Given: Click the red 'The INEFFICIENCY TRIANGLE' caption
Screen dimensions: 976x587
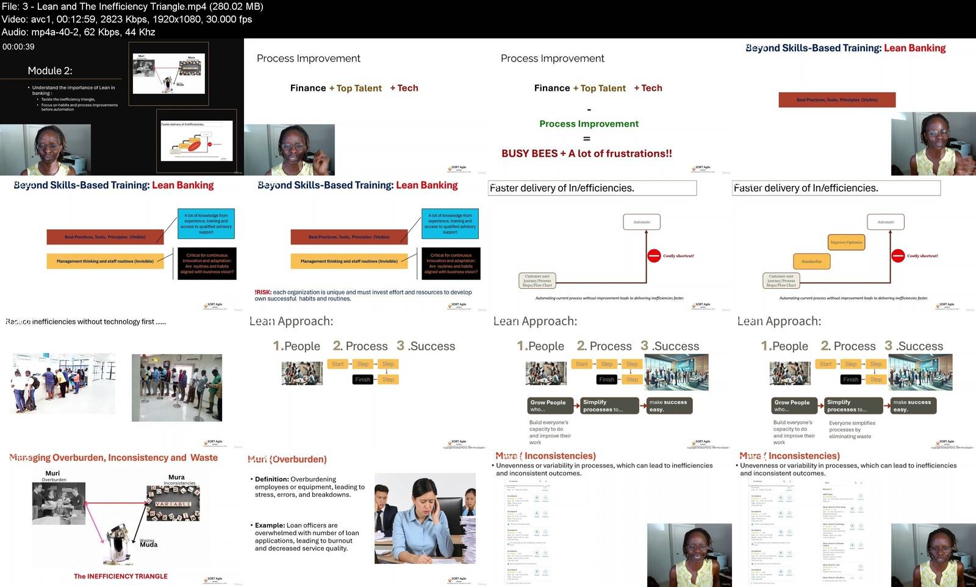Looking at the screenshot, I should click(x=121, y=576).
